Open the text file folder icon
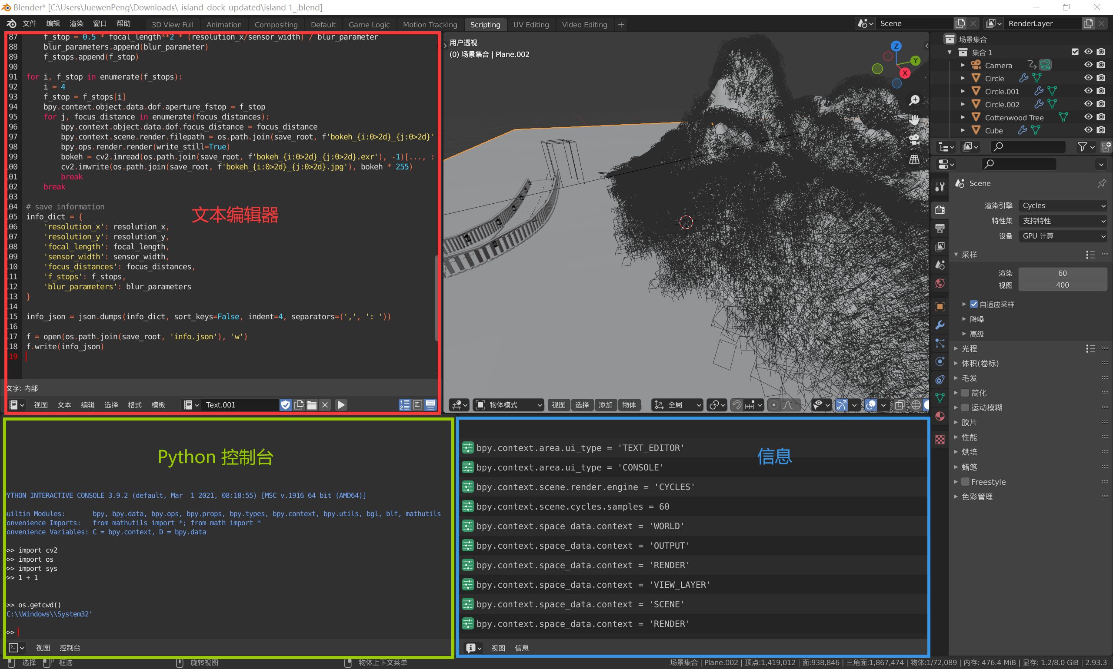The width and height of the screenshot is (1113, 669). pos(312,405)
